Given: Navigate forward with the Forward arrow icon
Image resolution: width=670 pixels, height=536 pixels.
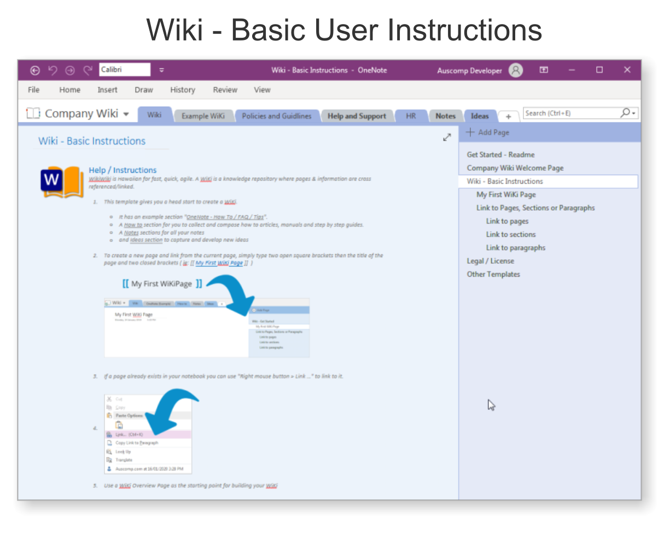Looking at the screenshot, I should point(70,70).
